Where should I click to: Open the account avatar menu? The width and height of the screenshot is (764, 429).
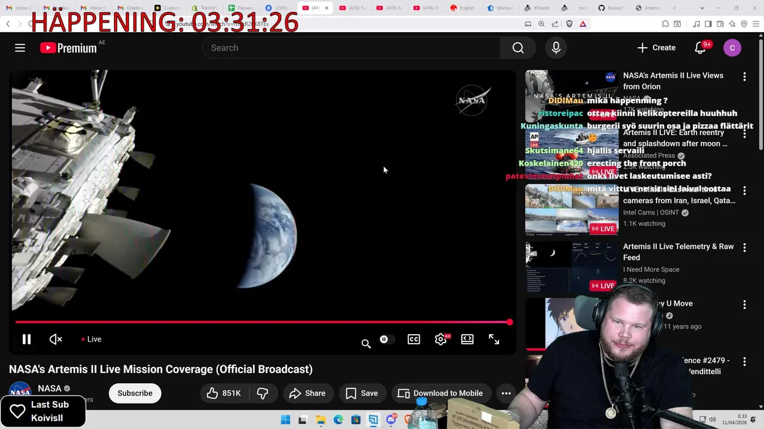(x=732, y=48)
